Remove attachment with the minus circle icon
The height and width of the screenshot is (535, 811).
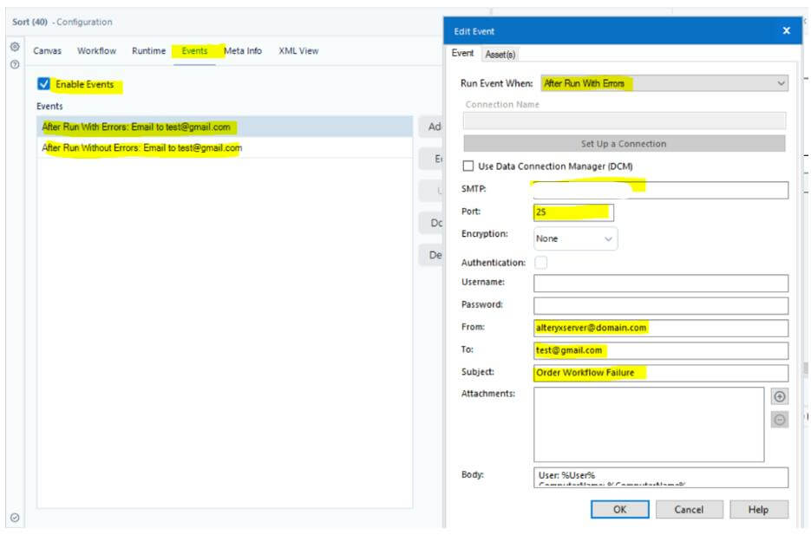tap(780, 419)
